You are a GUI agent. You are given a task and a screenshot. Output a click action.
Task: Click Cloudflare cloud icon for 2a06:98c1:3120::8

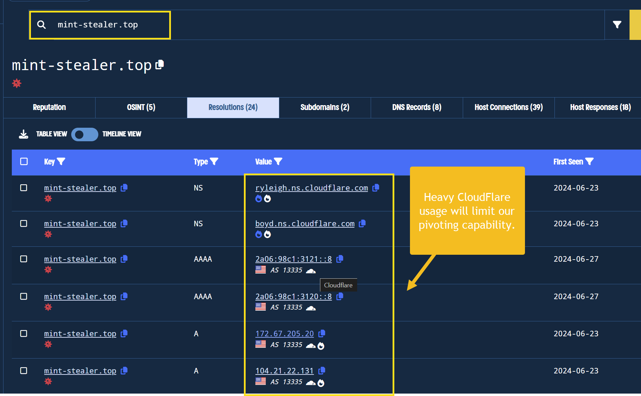pos(311,308)
